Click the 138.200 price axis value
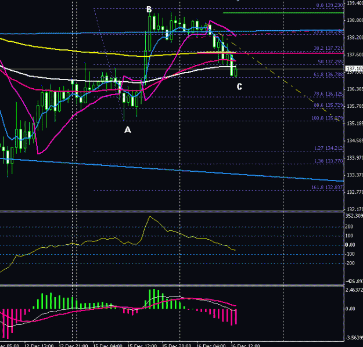This screenshot has height=347, width=363. click(354, 38)
